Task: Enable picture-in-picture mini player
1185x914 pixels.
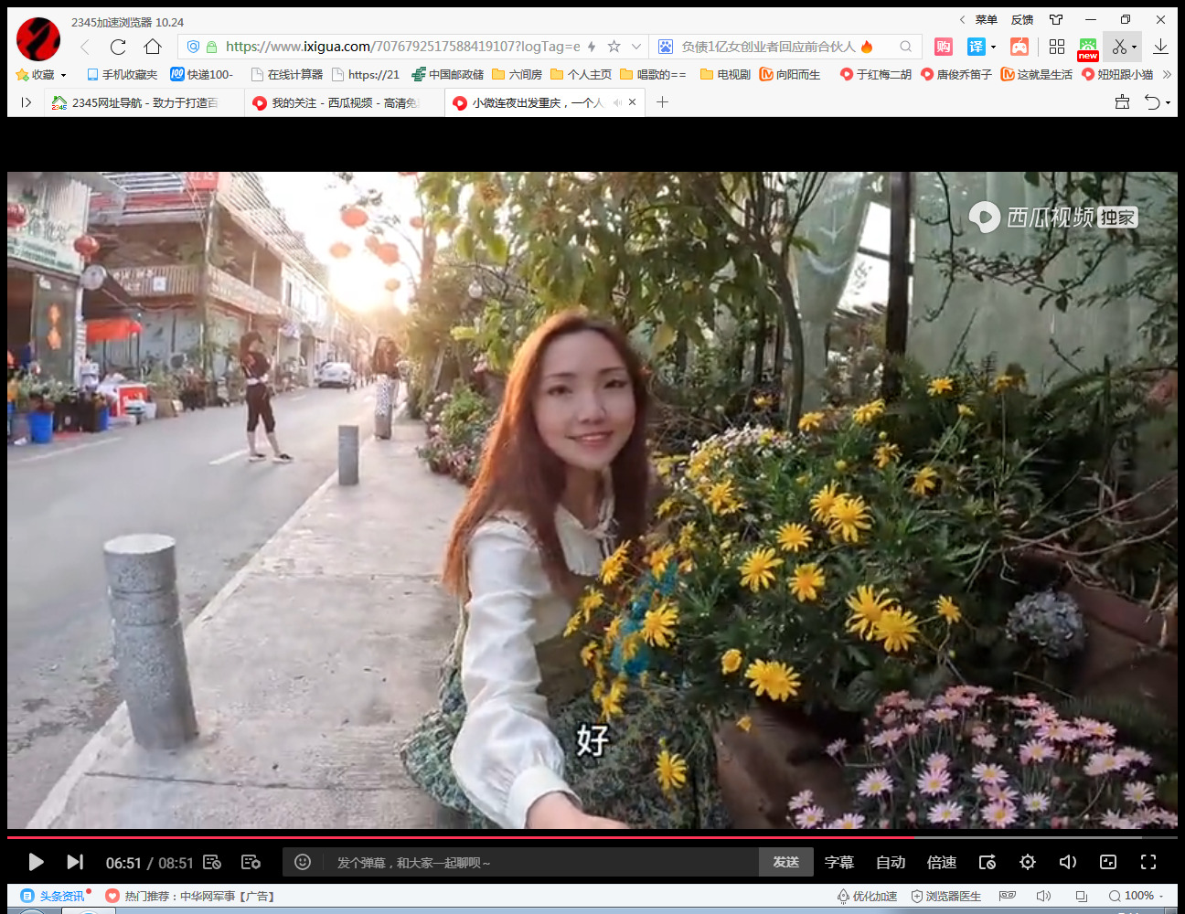Action: click(1108, 862)
